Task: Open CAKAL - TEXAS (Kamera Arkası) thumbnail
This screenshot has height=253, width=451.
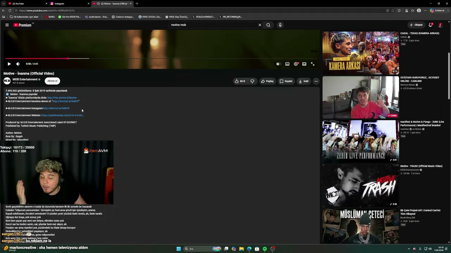Action: coord(361,53)
